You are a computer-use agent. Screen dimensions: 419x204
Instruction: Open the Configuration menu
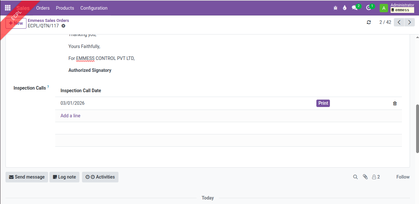[x=94, y=8]
